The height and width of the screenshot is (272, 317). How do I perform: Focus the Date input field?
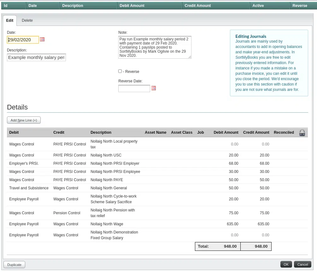coord(23,40)
